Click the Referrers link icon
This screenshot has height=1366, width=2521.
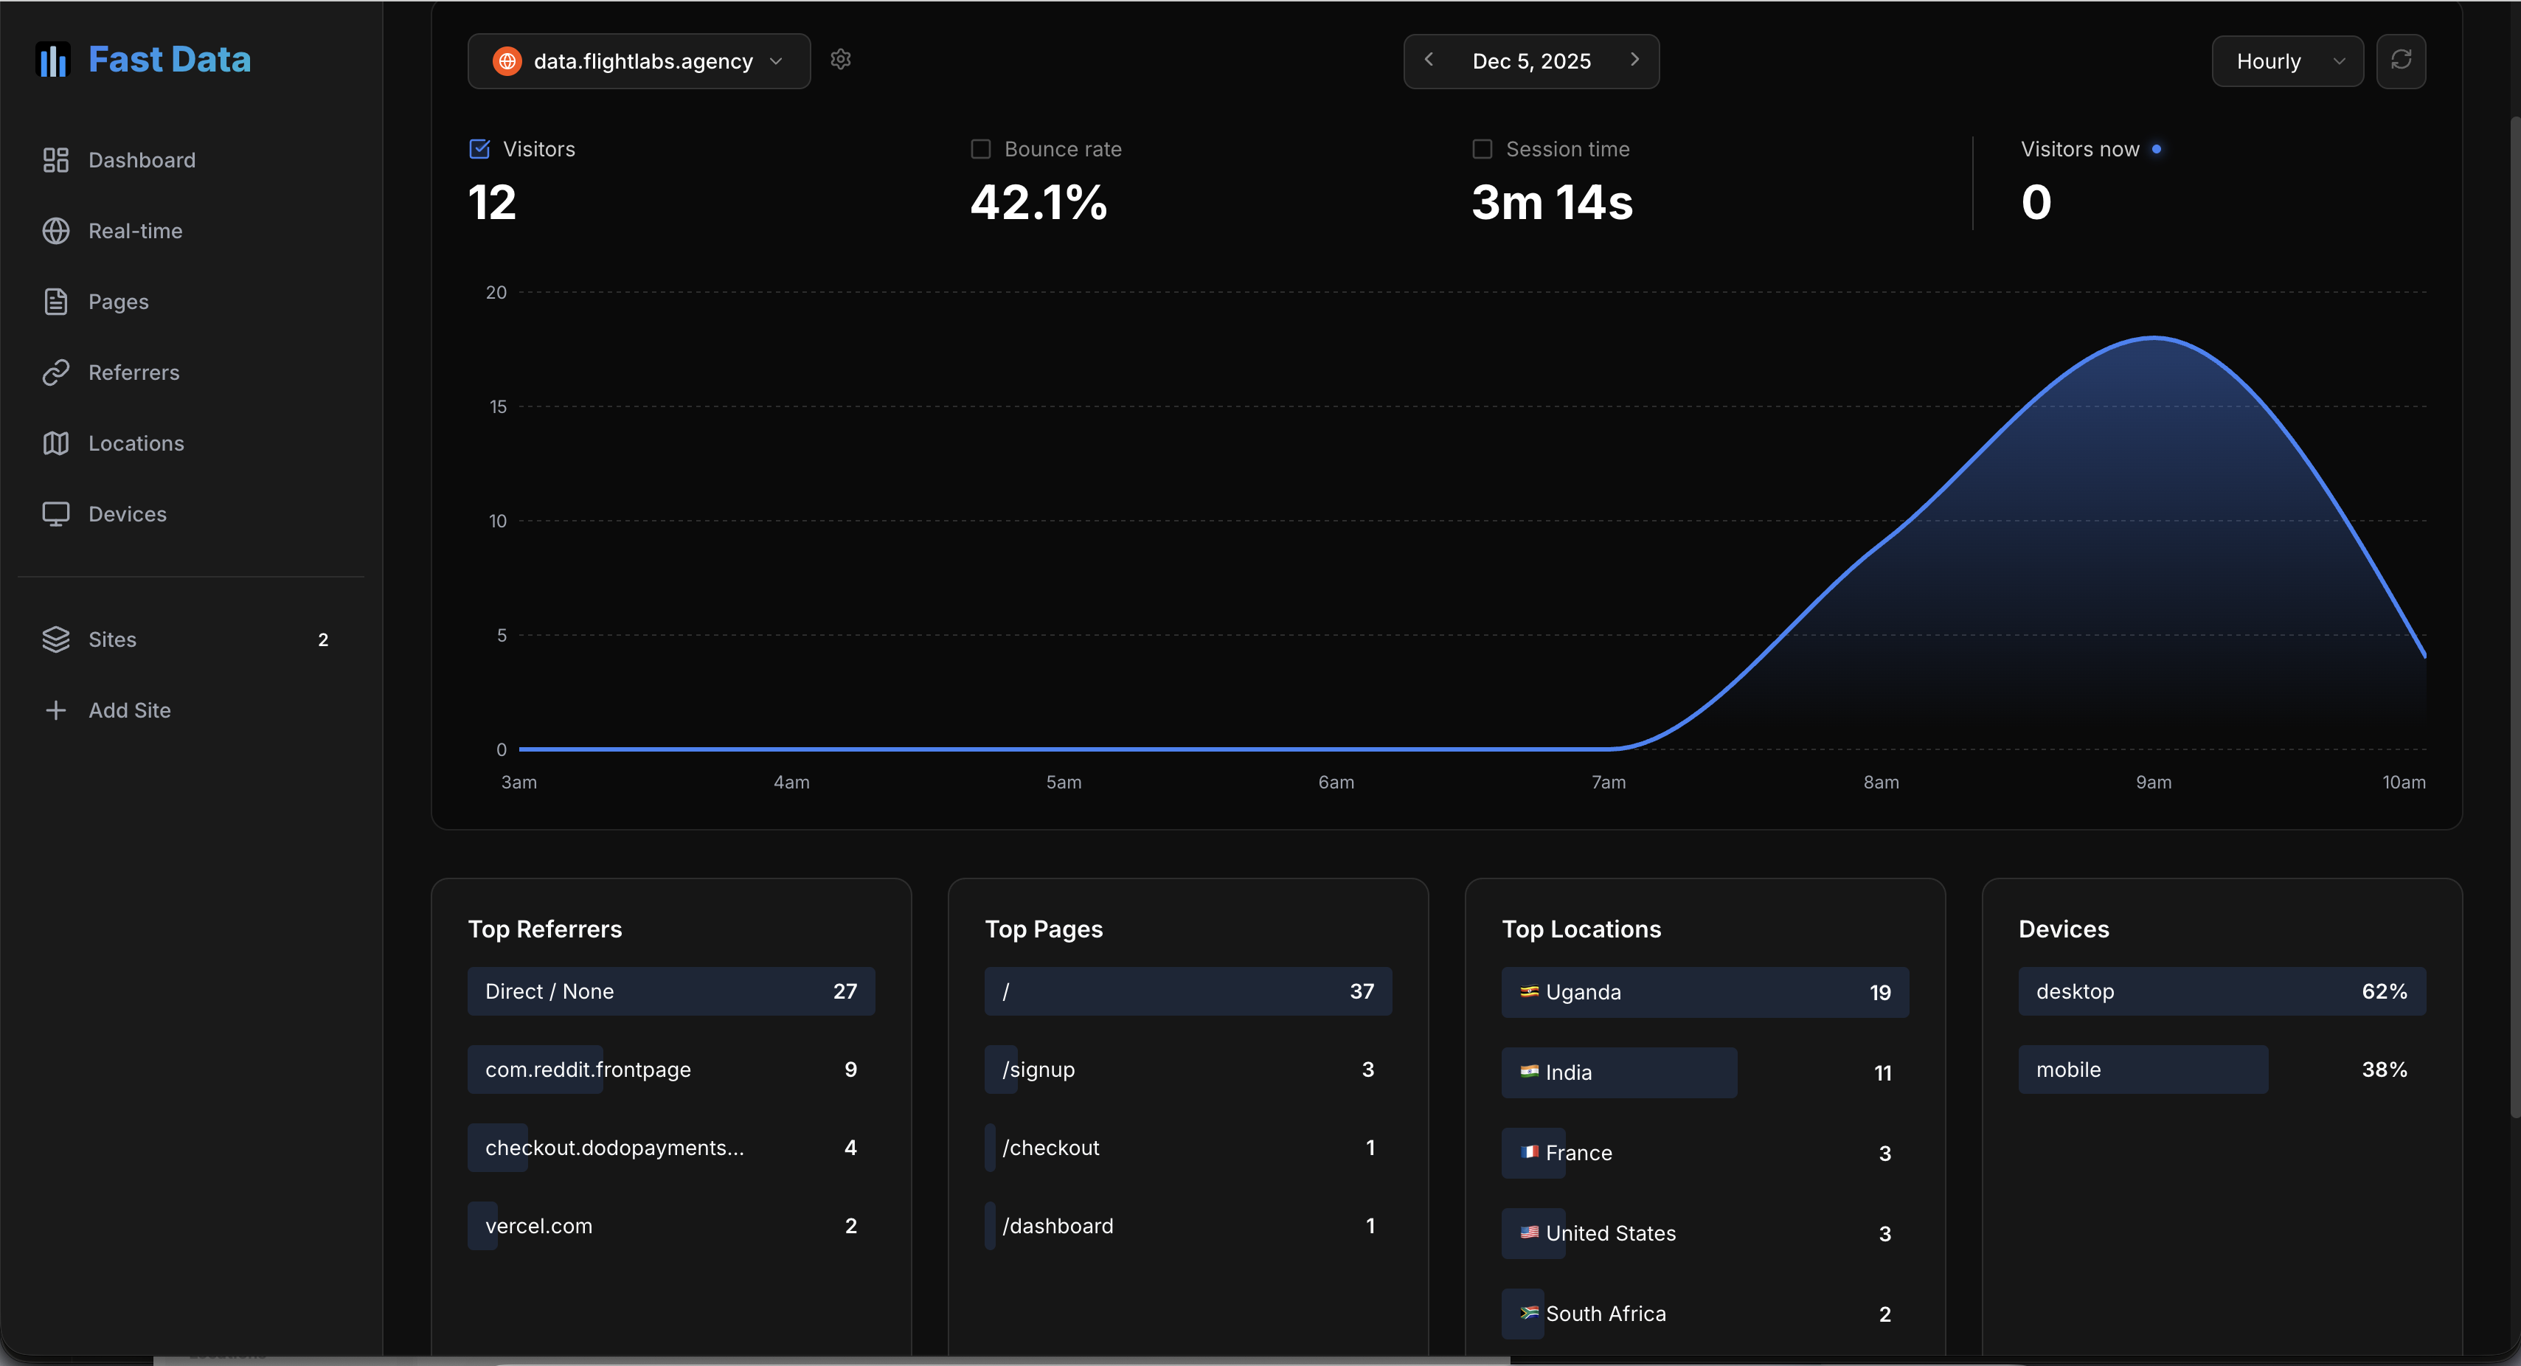click(x=56, y=372)
